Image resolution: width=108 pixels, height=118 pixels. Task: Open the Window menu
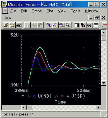click(91, 11)
